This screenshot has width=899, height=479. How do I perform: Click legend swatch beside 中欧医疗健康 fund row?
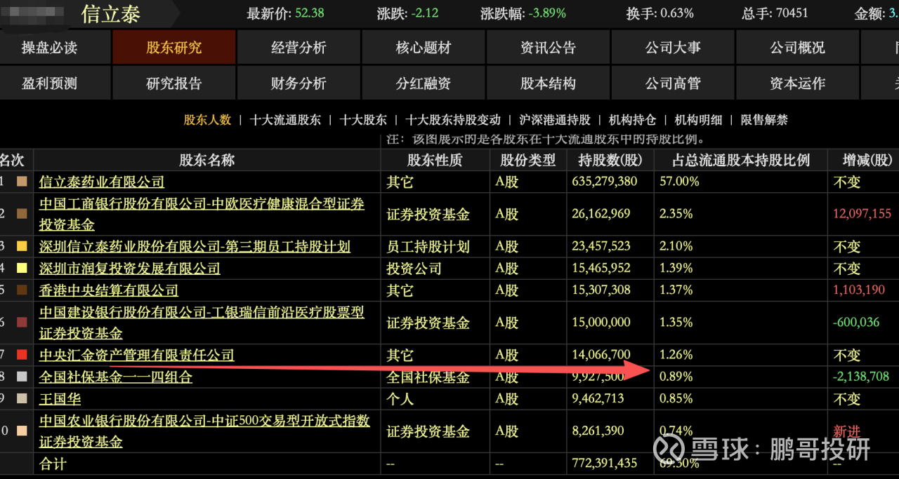pos(22,214)
